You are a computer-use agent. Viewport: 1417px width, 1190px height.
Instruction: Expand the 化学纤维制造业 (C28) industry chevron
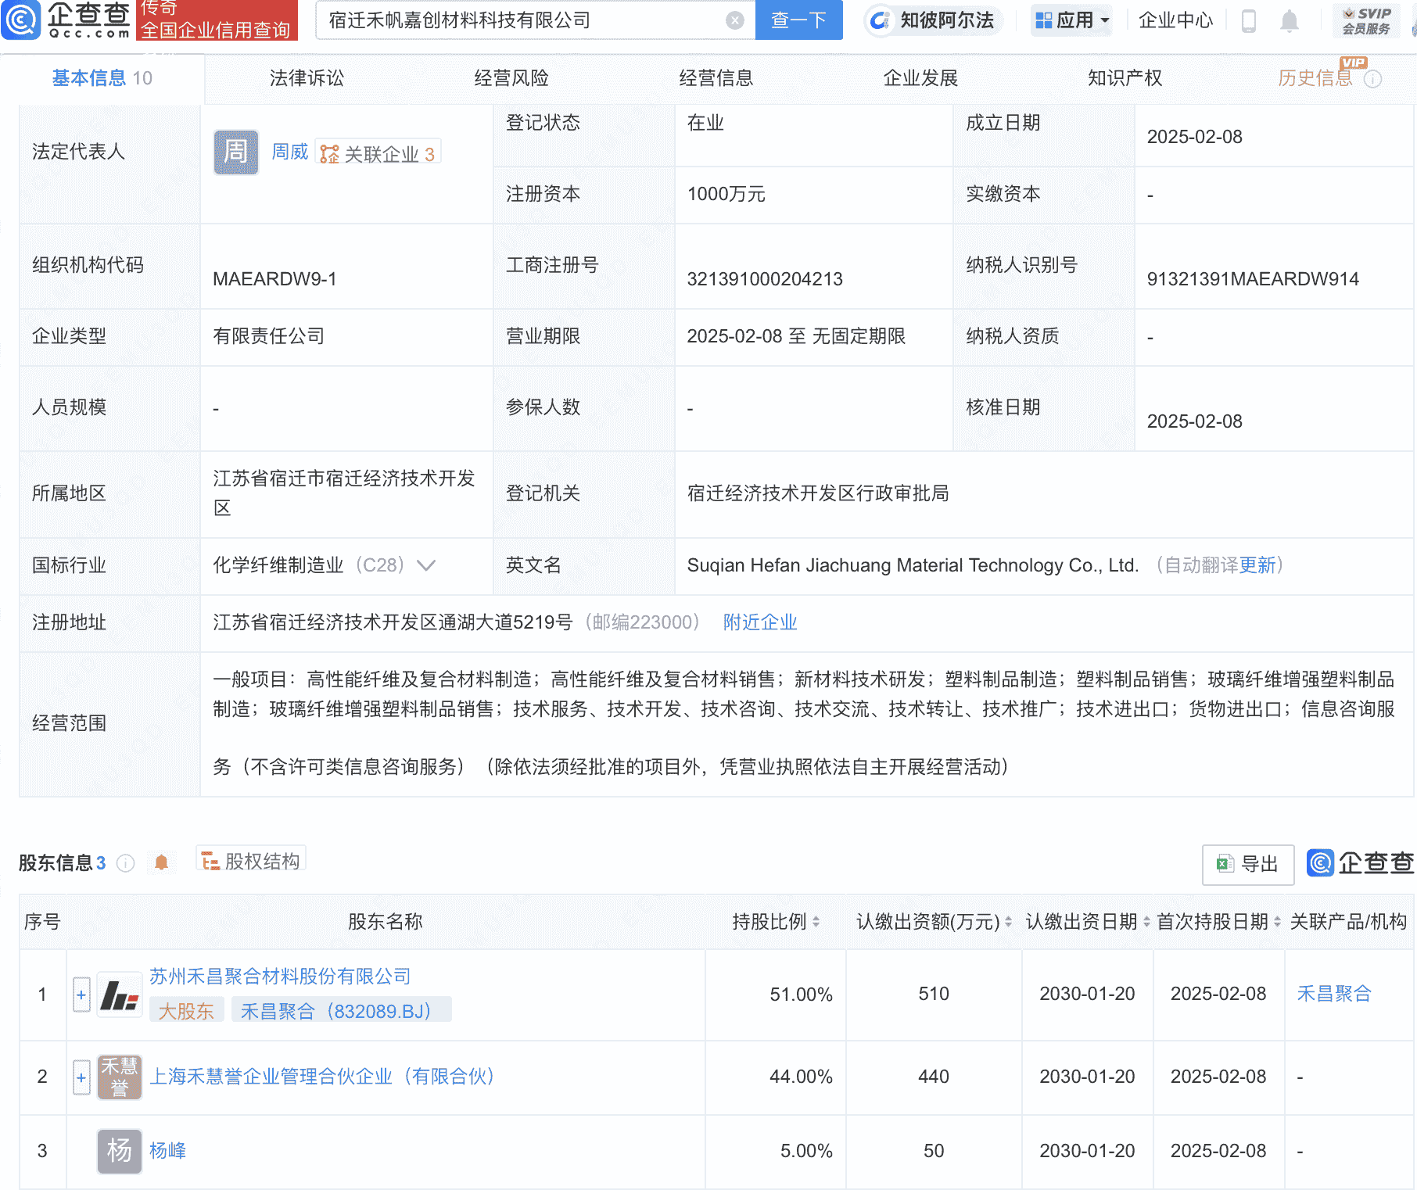point(426,565)
